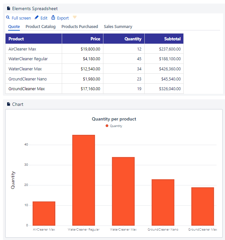
Task: Click the Export upload icon
Action: tap(53, 18)
